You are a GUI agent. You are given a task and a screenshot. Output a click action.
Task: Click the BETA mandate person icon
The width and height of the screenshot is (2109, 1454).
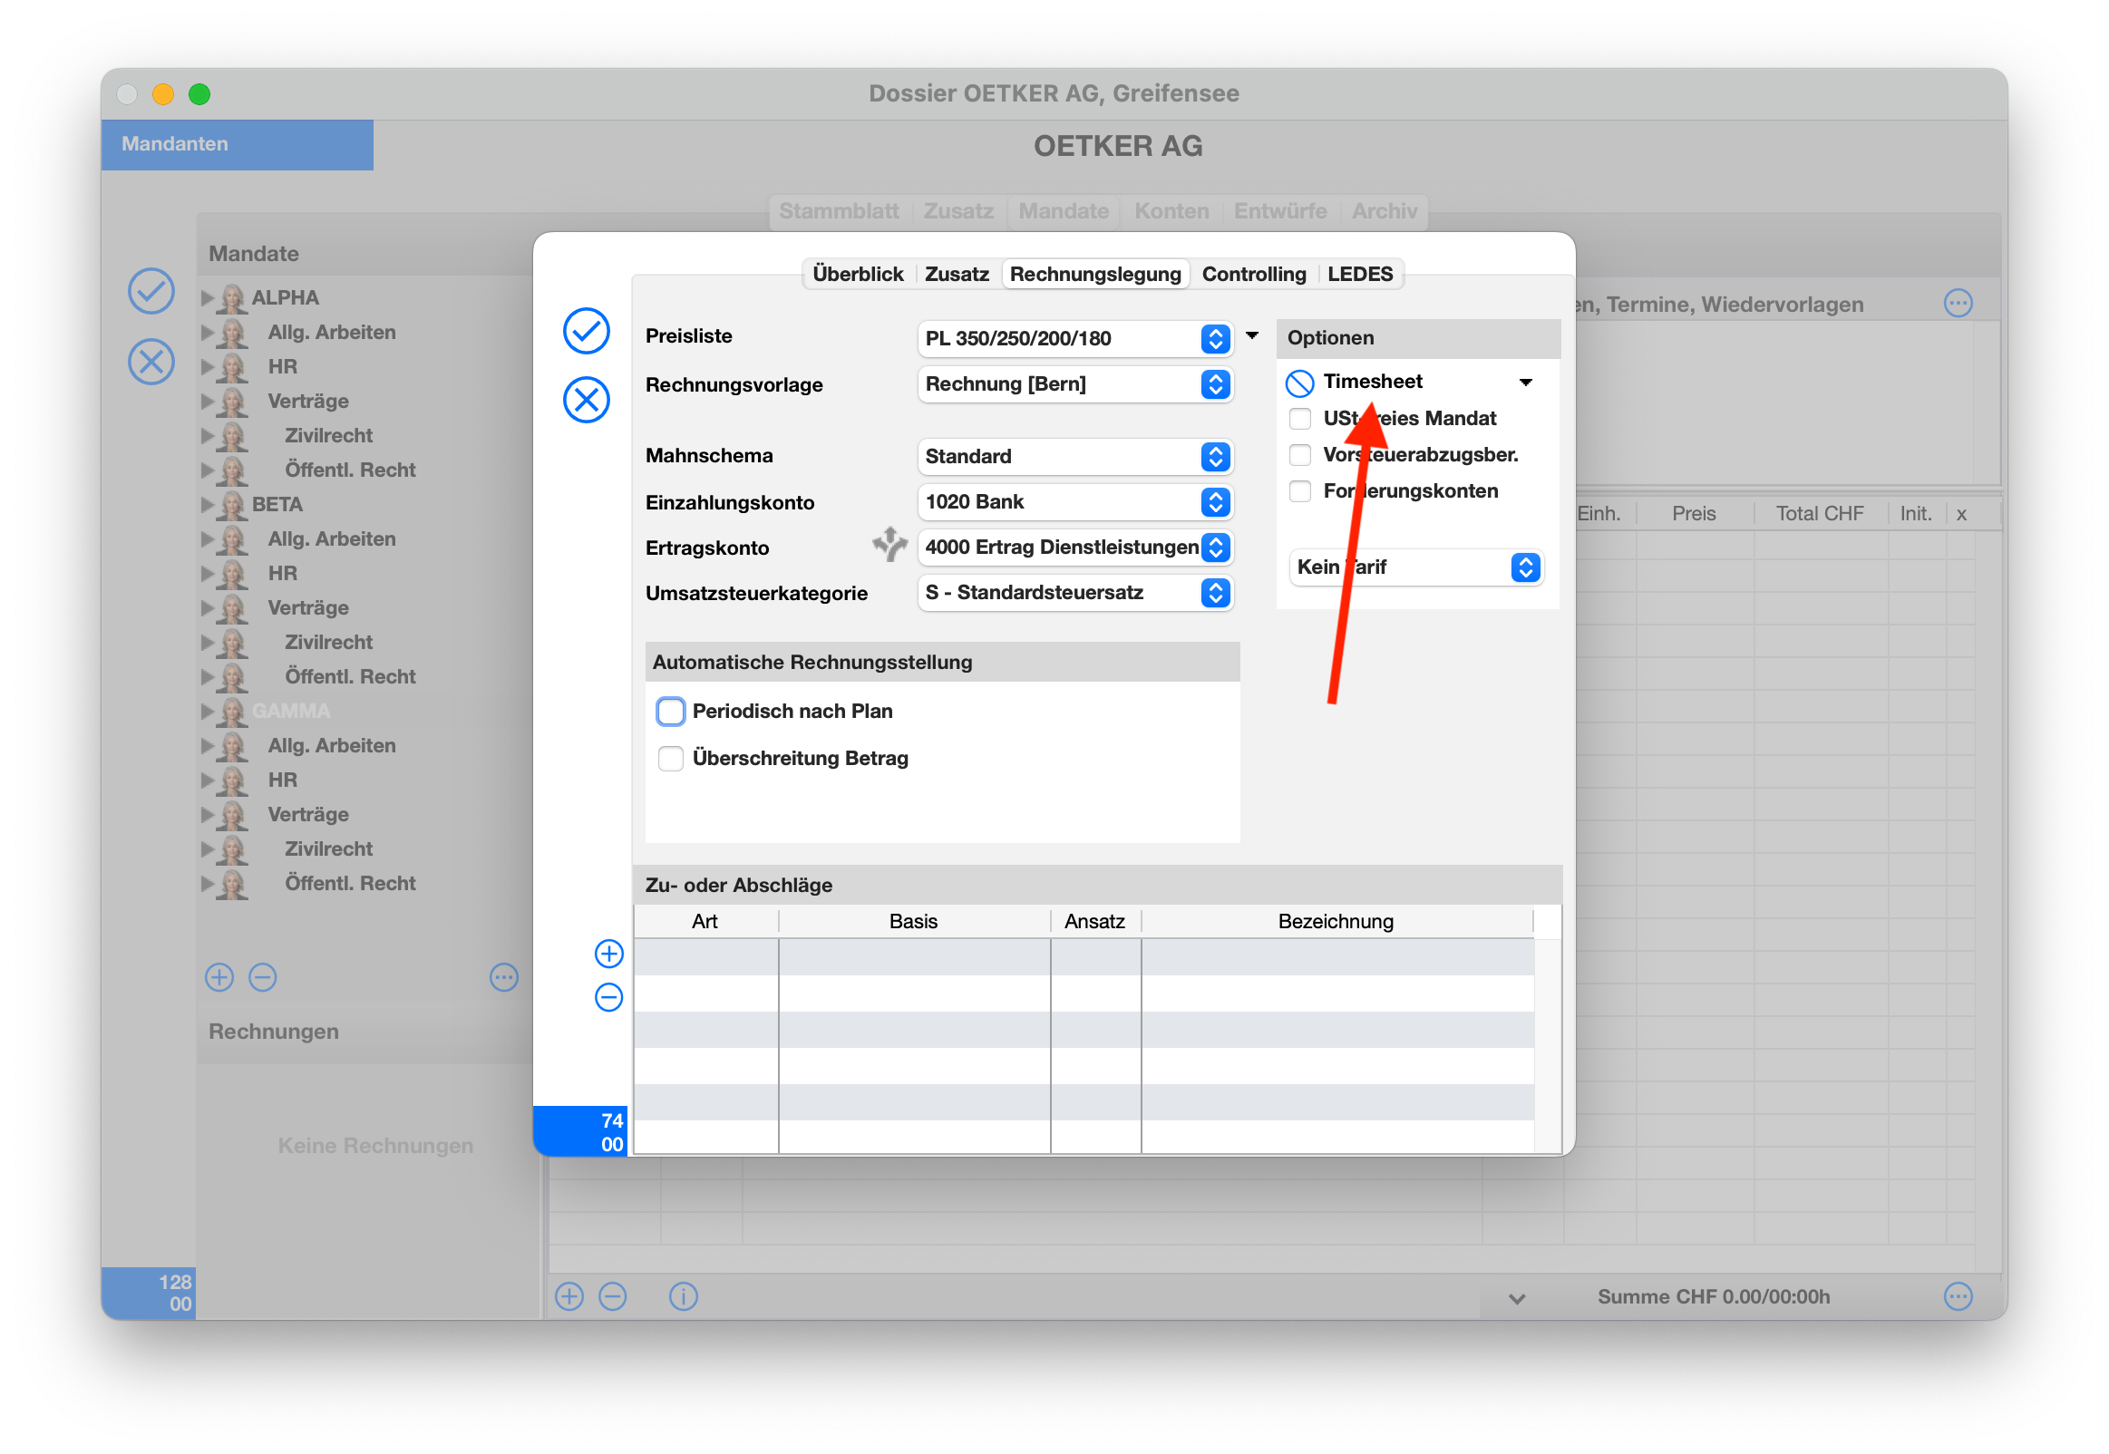pyautogui.click(x=232, y=505)
